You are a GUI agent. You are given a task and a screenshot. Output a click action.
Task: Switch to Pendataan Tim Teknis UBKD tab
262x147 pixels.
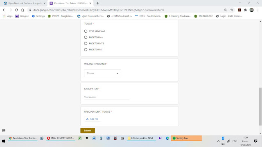[70, 3]
